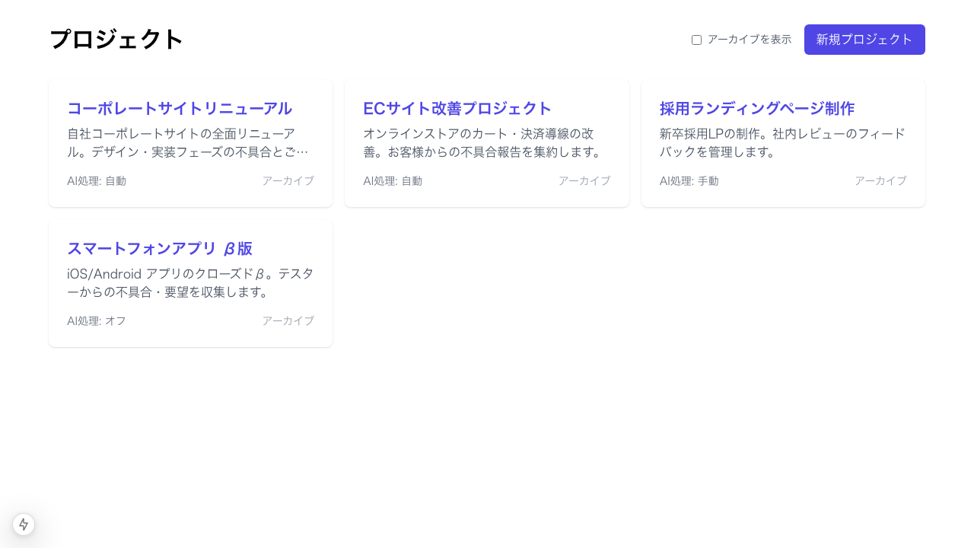Click AI処理: オフ on スマートフォンアプリ card
The image size is (974, 548).
[97, 321]
